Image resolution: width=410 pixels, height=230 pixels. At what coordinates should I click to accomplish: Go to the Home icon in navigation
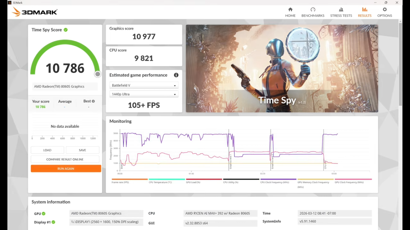coord(290,10)
